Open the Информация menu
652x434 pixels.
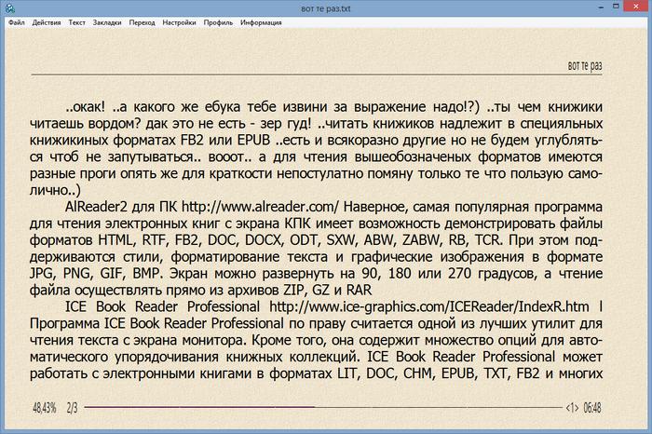[261, 22]
